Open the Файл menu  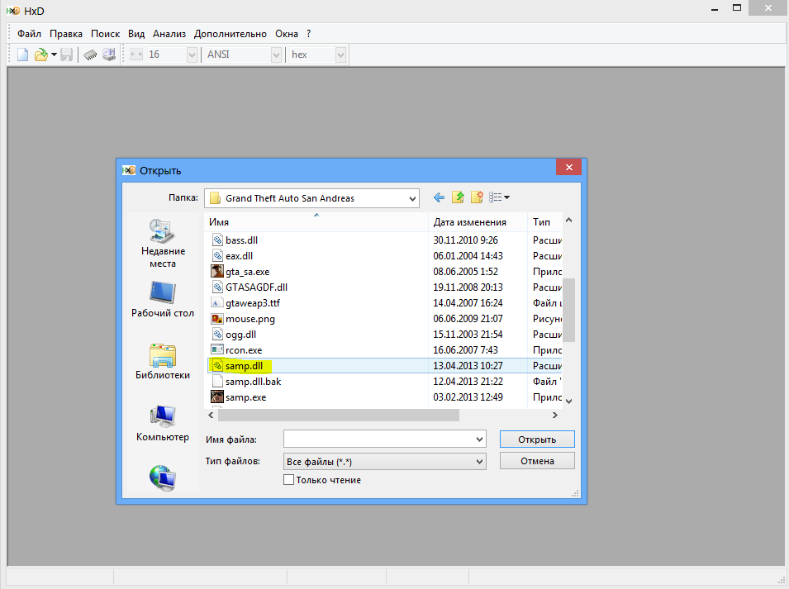pyautogui.click(x=29, y=34)
